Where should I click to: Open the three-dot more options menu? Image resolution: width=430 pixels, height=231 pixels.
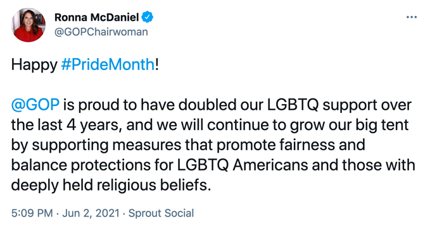tap(412, 17)
